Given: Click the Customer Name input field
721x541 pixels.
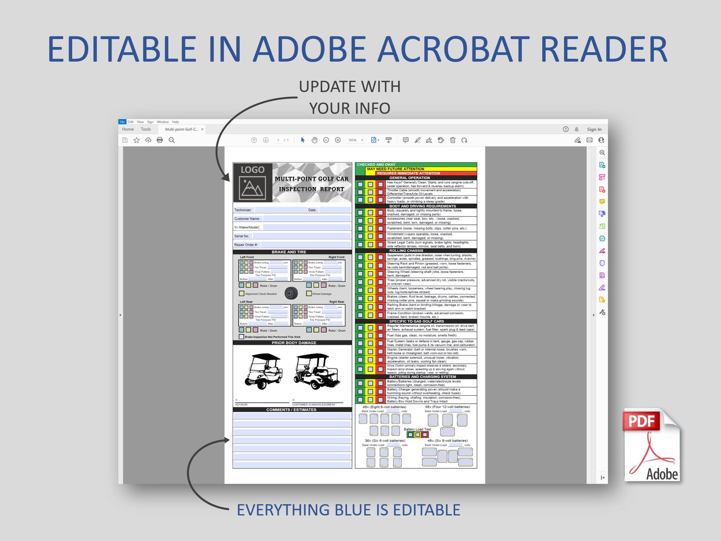Looking at the screenshot, I should tap(306, 218).
